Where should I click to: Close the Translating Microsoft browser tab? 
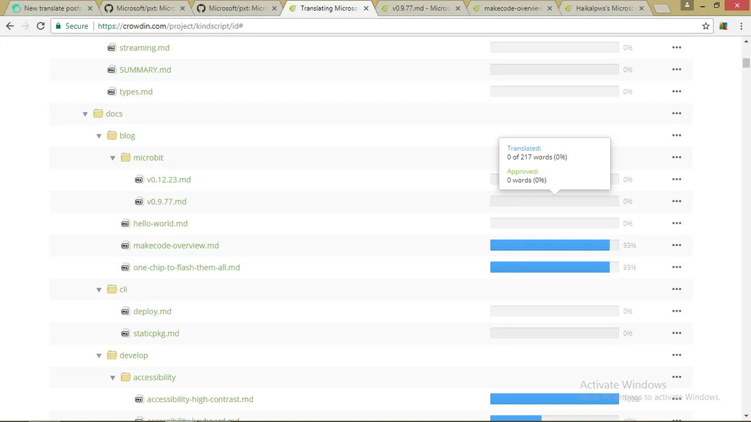(x=367, y=8)
